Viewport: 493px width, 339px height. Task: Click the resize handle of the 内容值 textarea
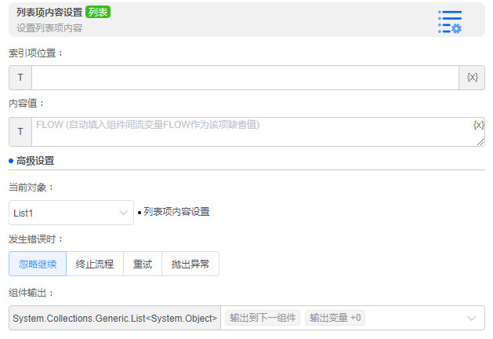(480, 142)
